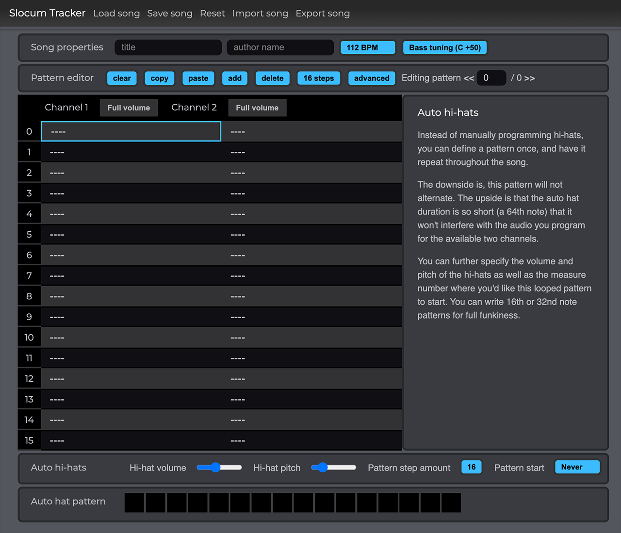Select Channel 1 cell in row 15
This screenshot has height=533, width=621.
click(x=131, y=441)
